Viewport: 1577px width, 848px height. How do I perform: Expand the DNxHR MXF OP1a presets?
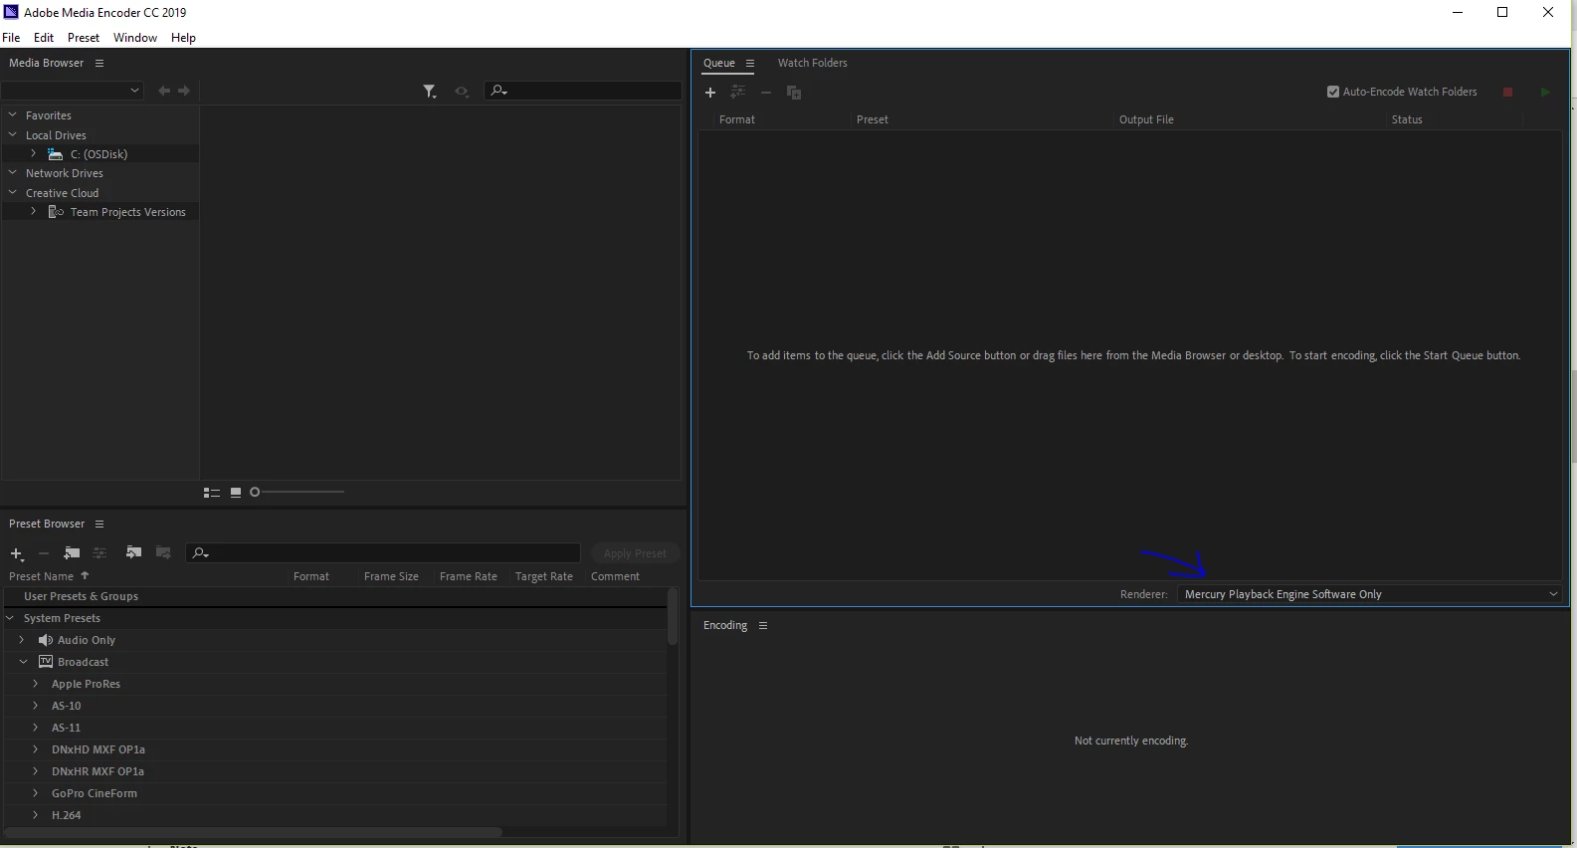pyautogui.click(x=36, y=771)
